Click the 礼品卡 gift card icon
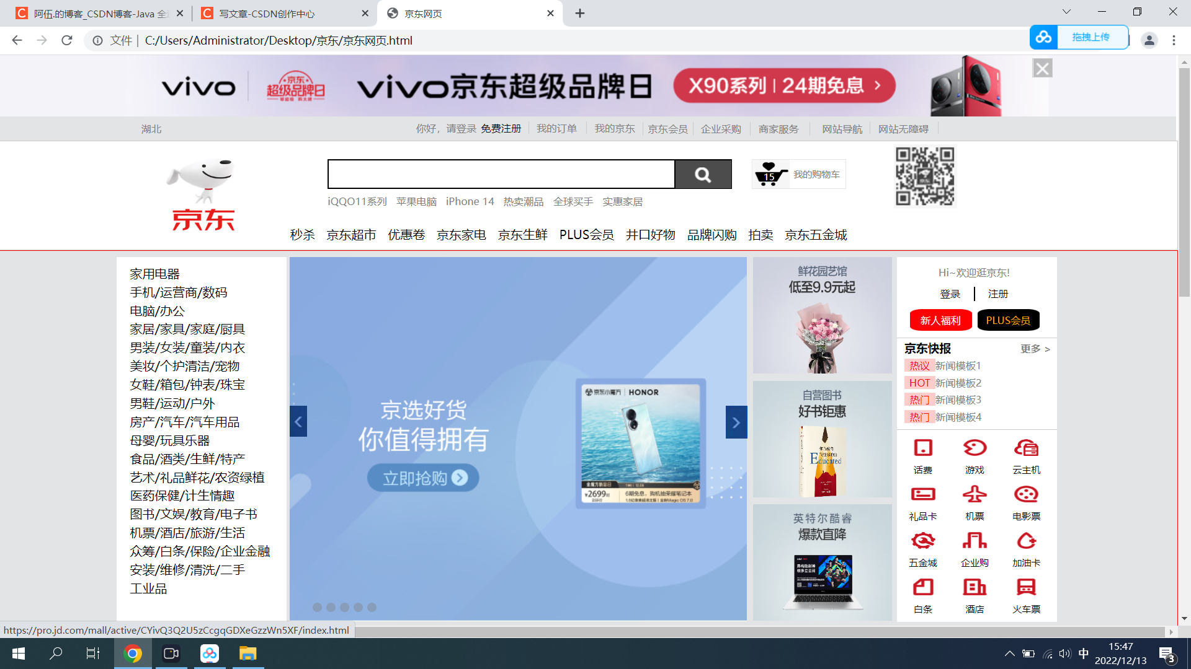The image size is (1191, 669). tap(922, 495)
